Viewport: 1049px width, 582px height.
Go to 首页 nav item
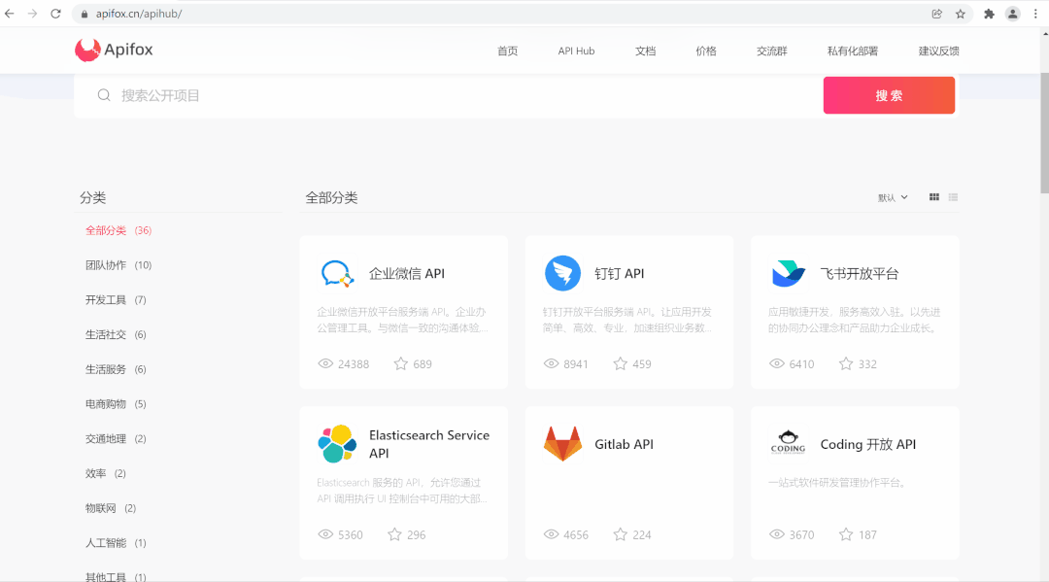507,51
